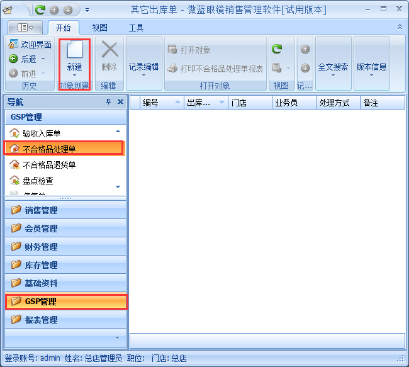409x367 pixels.
Task: Sort by the 编号 column header
Action: (x=162, y=103)
